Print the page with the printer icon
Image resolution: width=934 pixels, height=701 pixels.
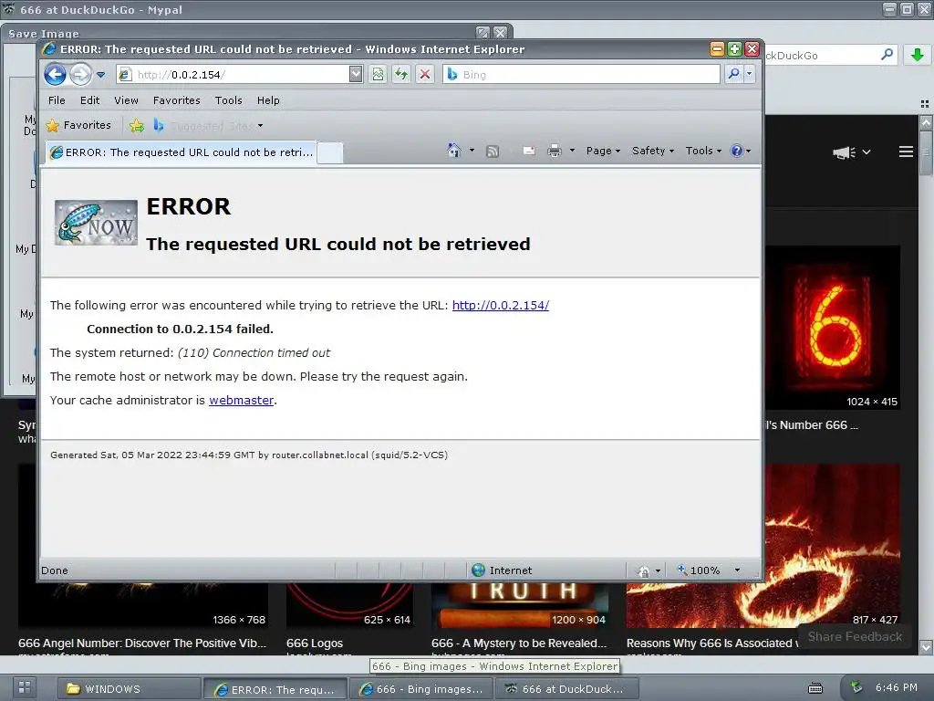(x=555, y=151)
